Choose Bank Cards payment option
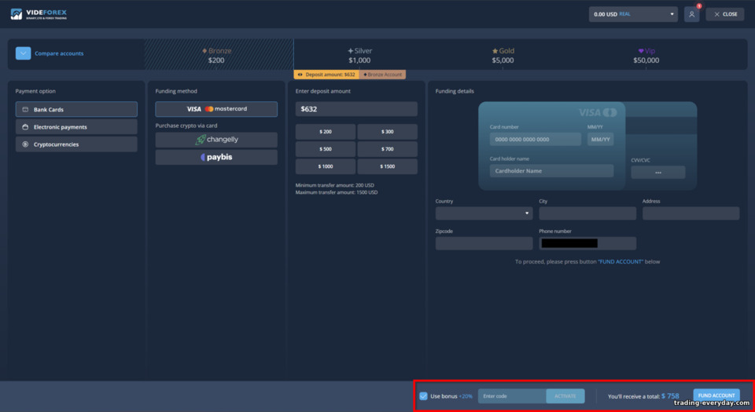Viewport: 755px width, 412px height. point(76,110)
